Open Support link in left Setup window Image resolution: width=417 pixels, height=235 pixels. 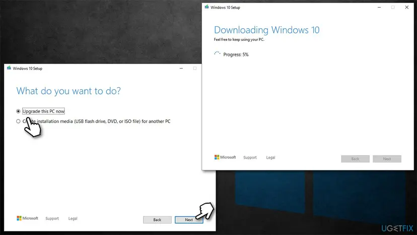point(52,218)
